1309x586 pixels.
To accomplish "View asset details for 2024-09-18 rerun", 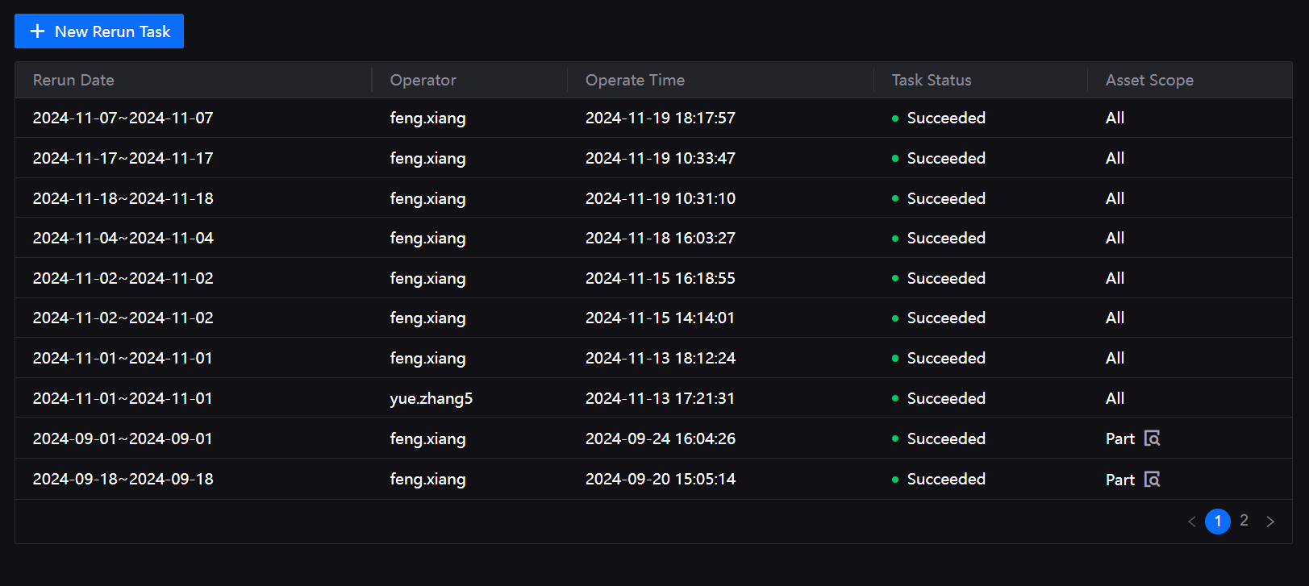I will pos(1153,480).
